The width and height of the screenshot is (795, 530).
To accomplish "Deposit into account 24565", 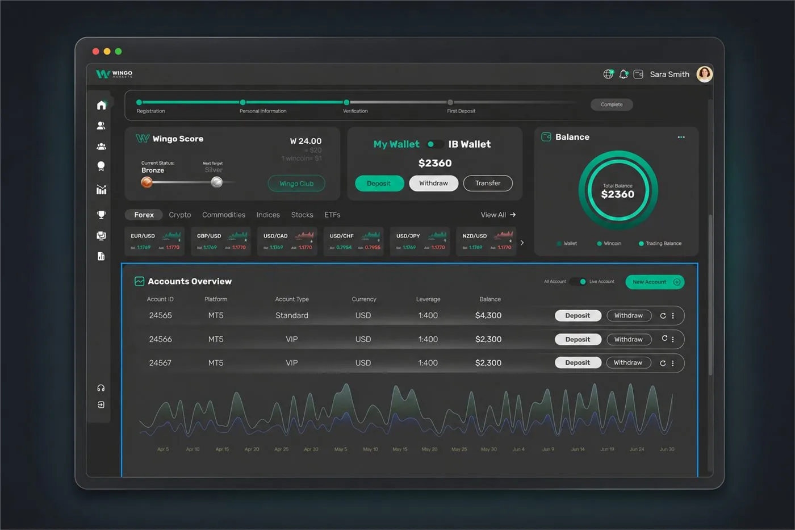I will point(578,316).
